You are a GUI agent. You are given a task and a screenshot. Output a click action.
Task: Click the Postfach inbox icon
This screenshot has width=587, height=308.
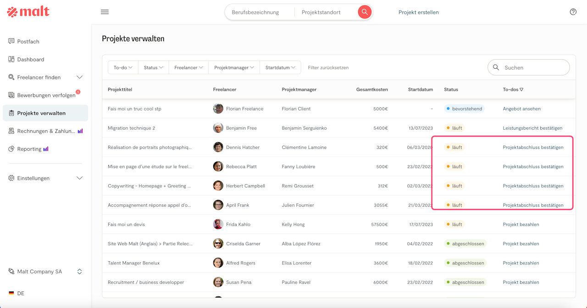[11, 41]
